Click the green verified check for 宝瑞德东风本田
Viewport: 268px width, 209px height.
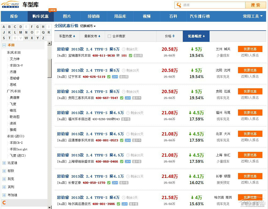tap(131, 56)
